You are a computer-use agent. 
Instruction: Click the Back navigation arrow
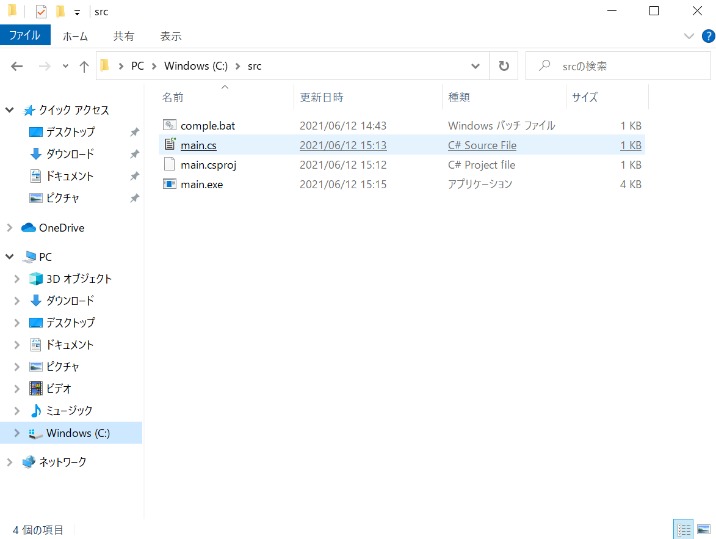click(16, 66)
